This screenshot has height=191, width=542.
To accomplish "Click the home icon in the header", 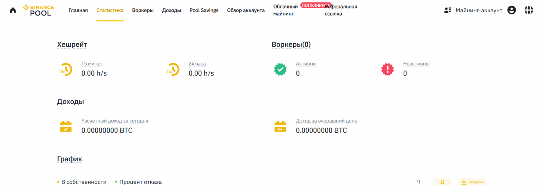I will (13, 10).
